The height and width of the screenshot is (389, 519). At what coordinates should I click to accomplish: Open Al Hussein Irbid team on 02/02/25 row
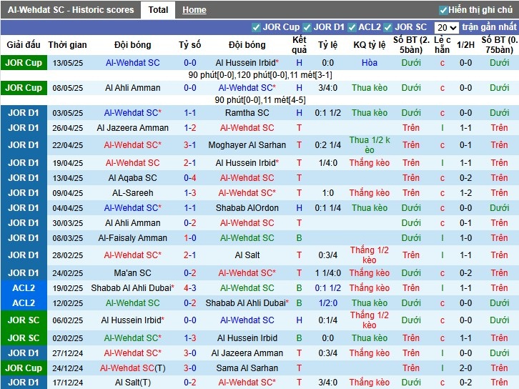247,338
